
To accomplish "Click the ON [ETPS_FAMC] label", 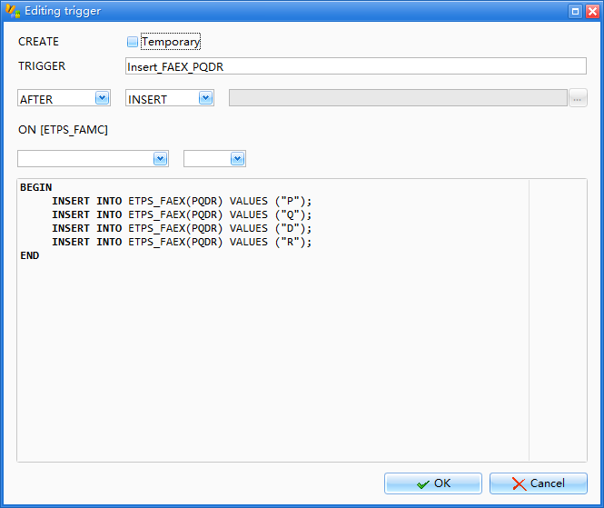I will click(63, 130).
